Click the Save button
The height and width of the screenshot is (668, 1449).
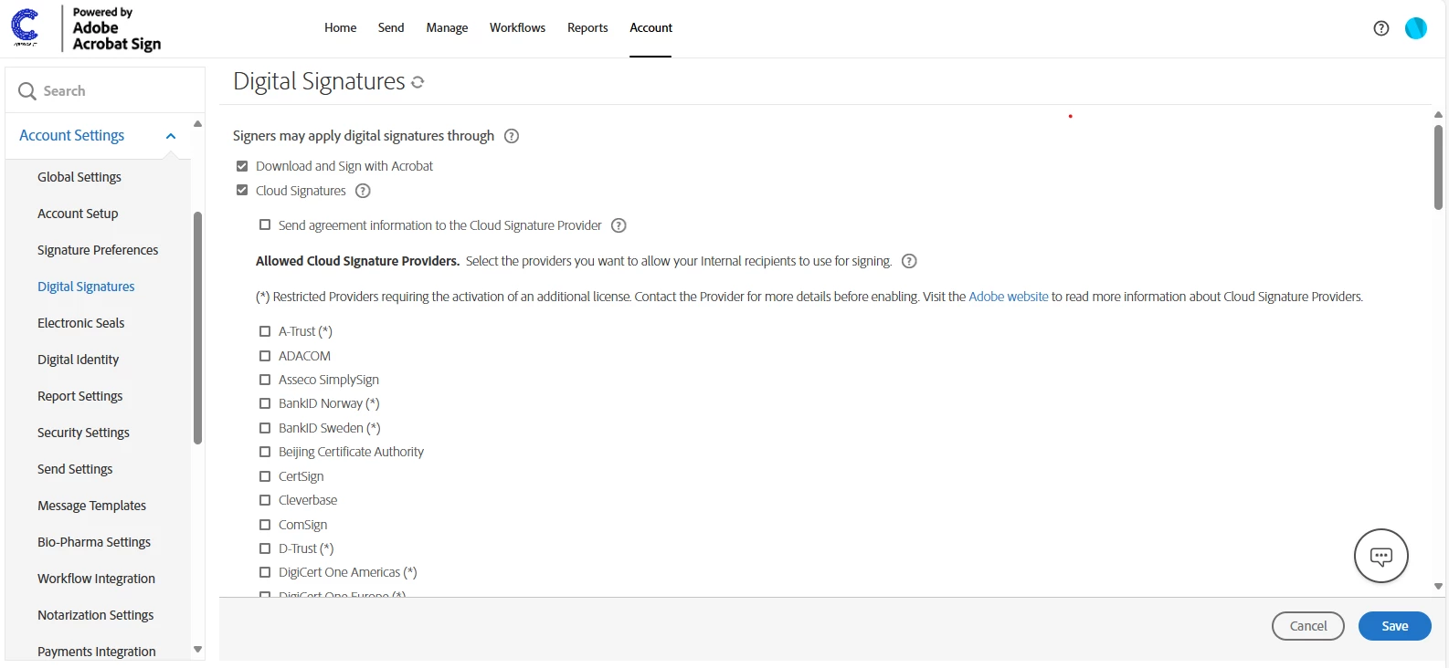[x=1394, y=626]
